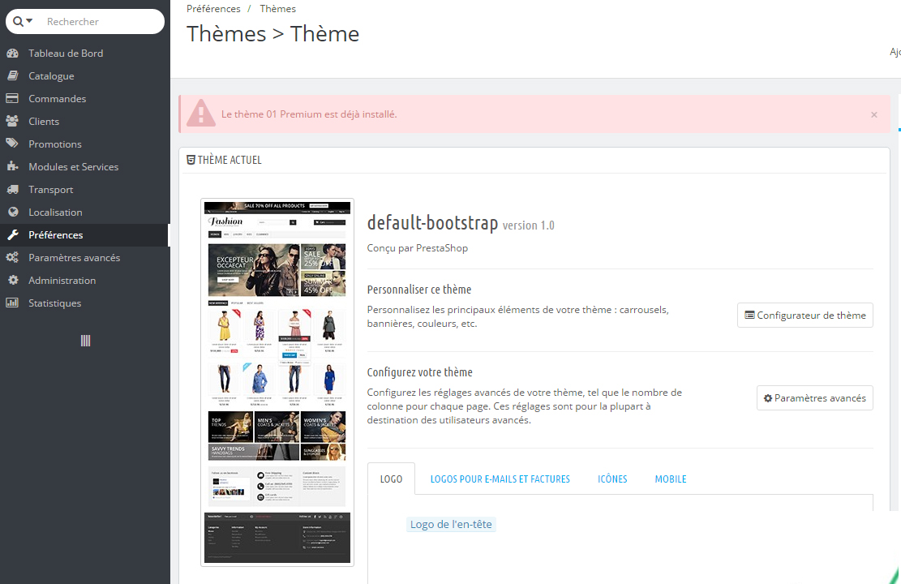
Task: Click the default-bootstrap theme preview thumbnail
Action: (x=277, y=382)
